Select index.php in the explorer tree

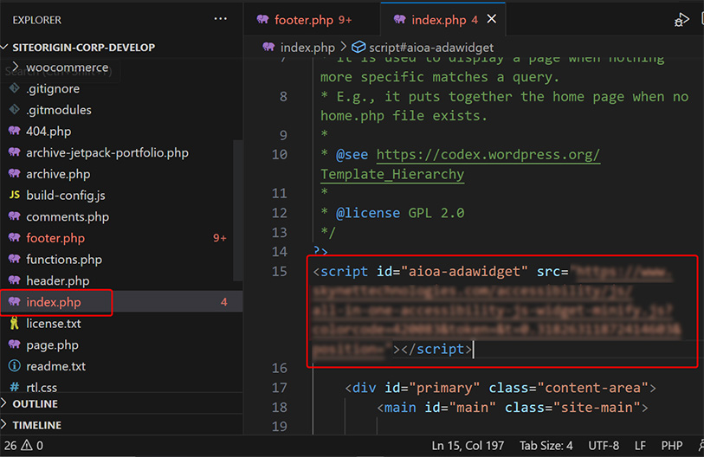(54, 302)
